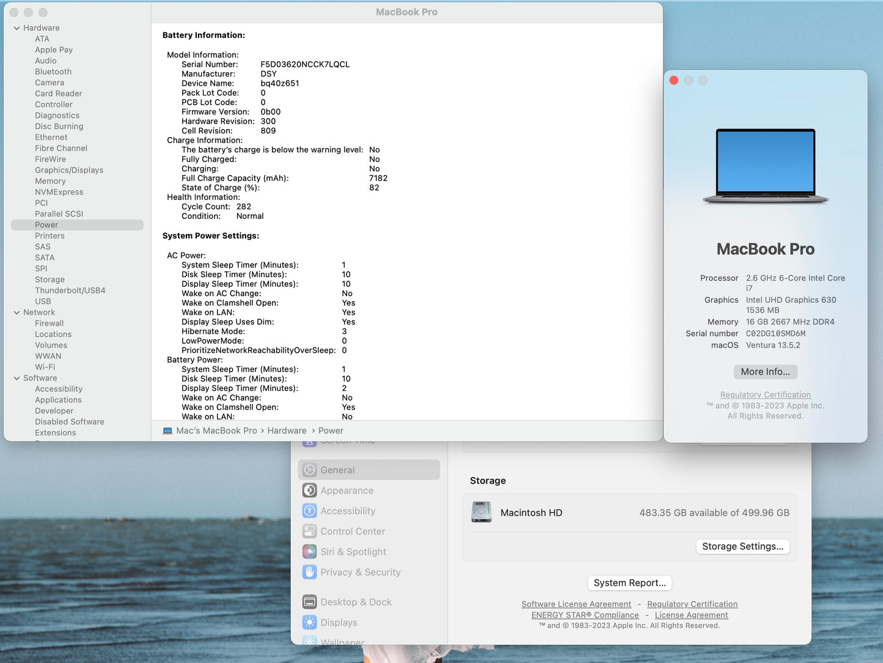Screen dimensions: 883x663
Task: Select the Desktop & Dock icon
Action: (310, 602)
